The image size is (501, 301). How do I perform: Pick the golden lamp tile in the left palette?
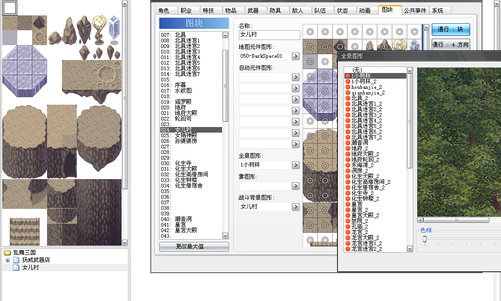pyautogui.click(x=99, y=30)
